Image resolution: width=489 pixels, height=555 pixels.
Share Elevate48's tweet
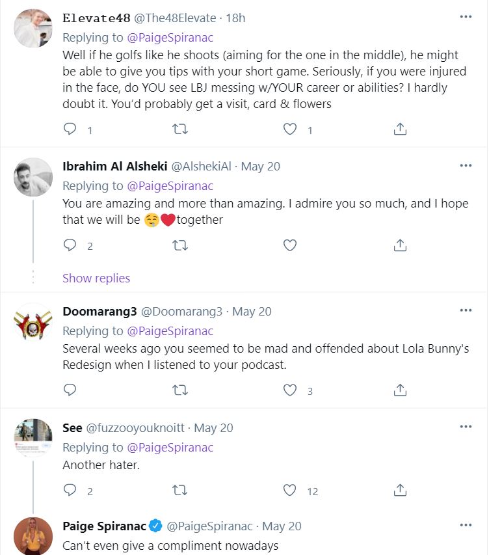tap(401, 129)
